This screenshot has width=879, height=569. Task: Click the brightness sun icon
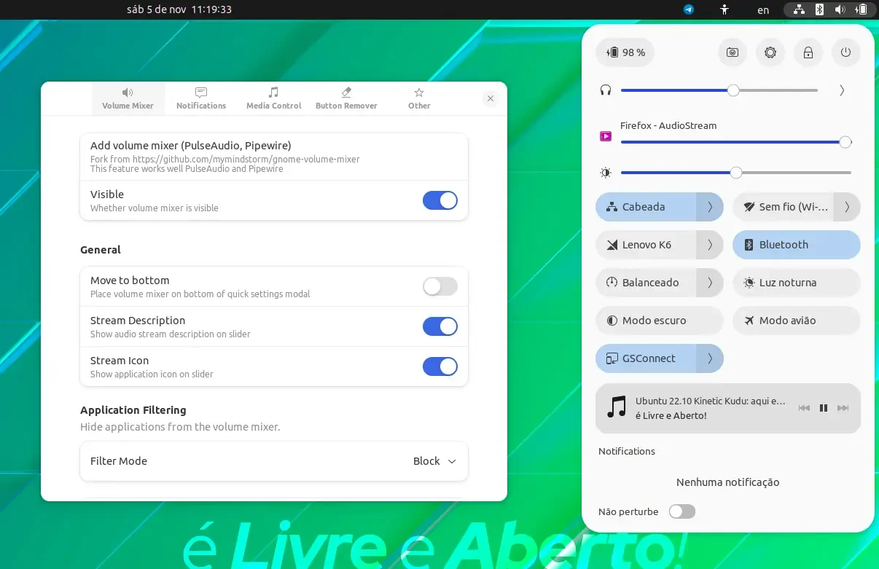click(605, 173)
